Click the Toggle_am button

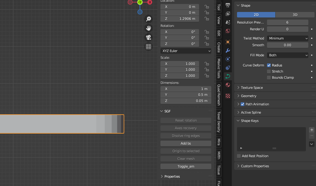tap(186, 166)
